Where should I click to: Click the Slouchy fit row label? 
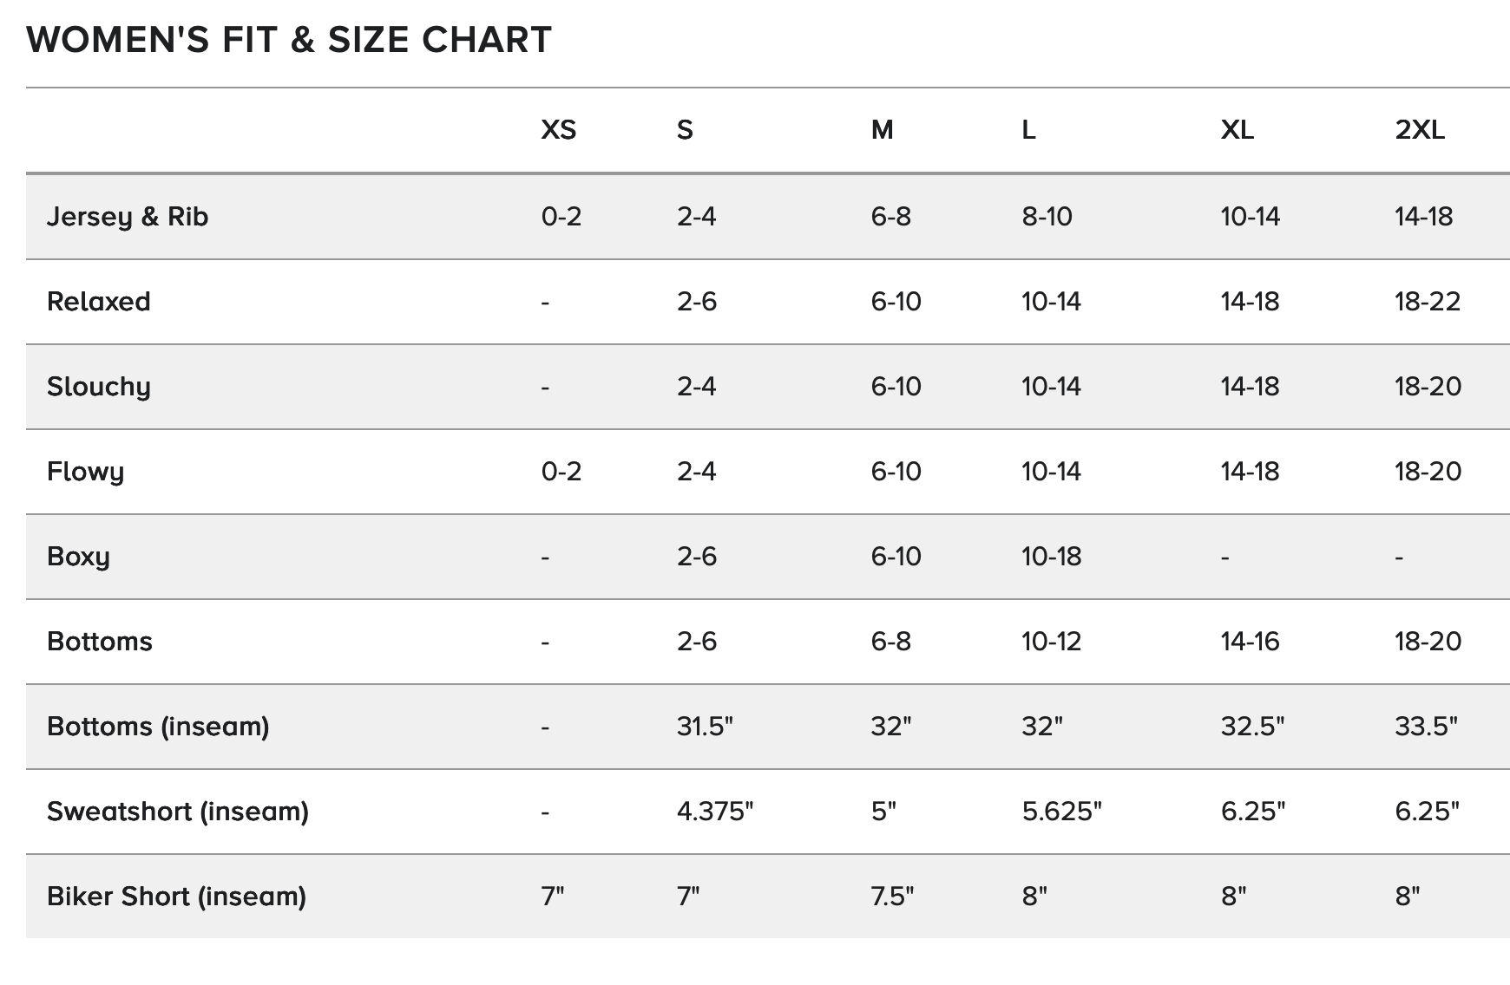99,387
